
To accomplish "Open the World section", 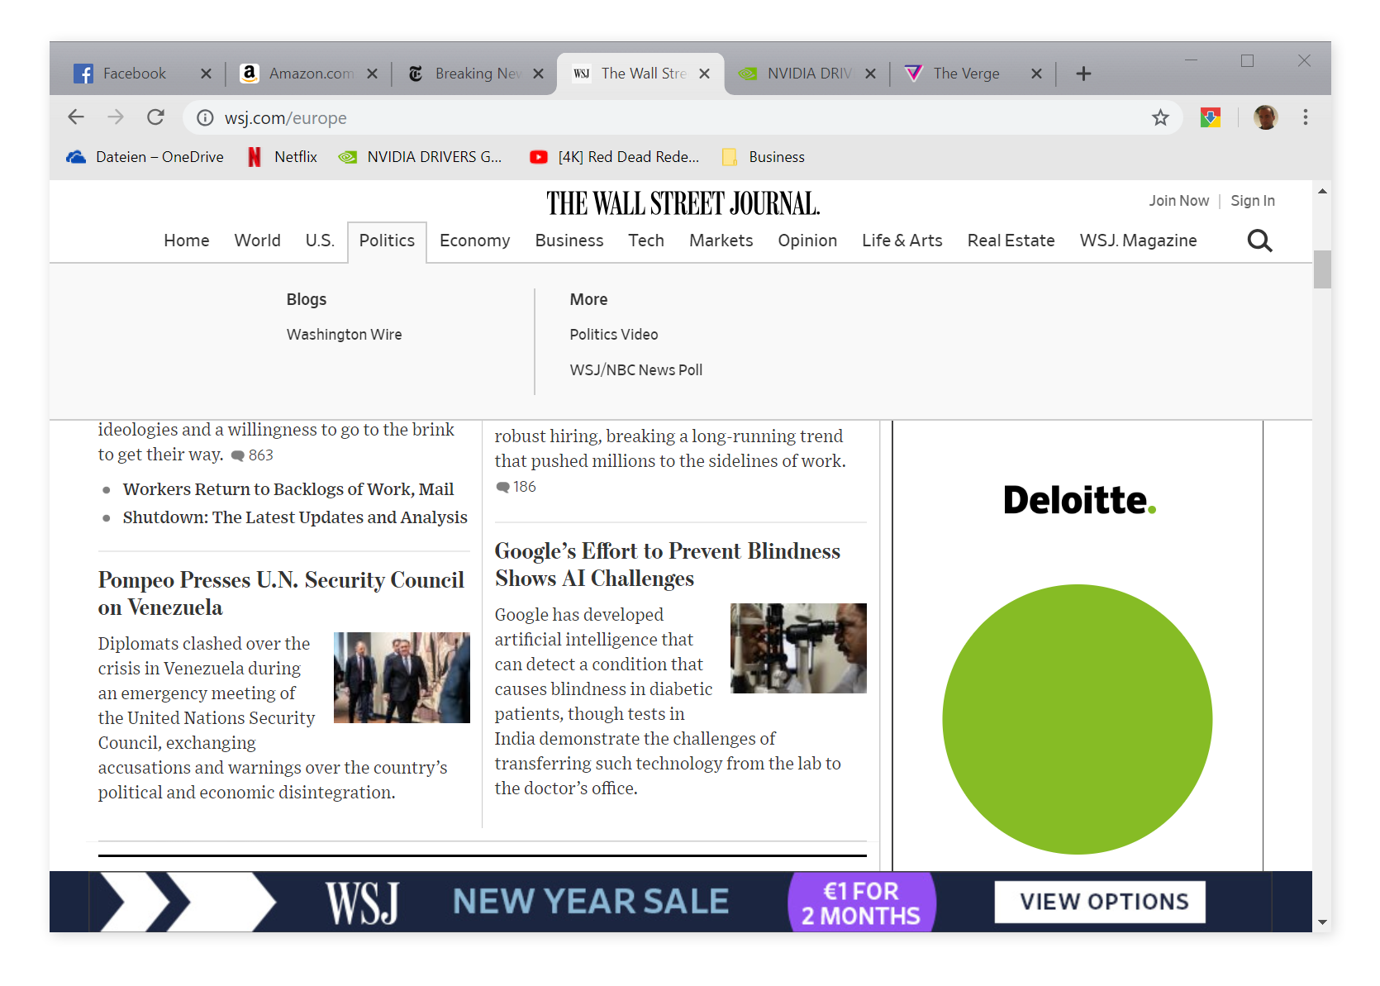I will [x=257, y=241].
